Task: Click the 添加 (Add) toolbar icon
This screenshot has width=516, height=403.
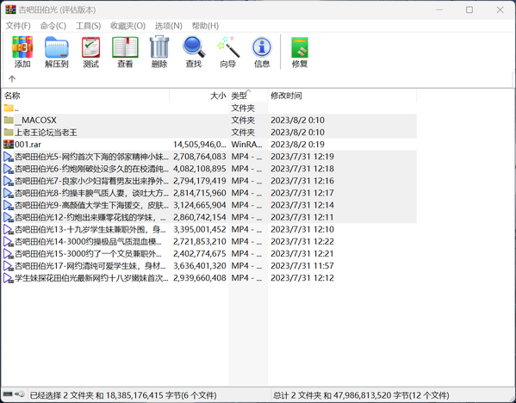Action: 22,52
